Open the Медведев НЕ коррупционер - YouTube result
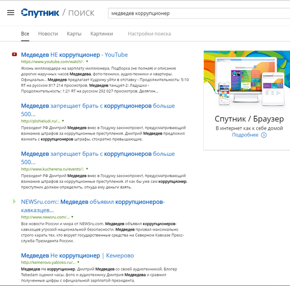The width and height of the screenshot is (290, 286). pyautogui.click(x=74, y=54)
